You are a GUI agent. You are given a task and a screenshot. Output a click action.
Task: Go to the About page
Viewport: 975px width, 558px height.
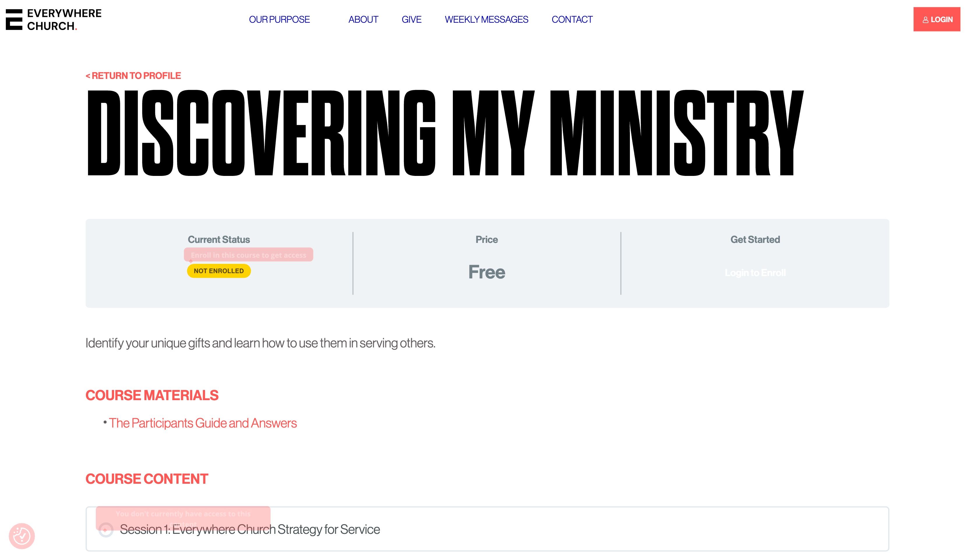click(x=363, y=20)
